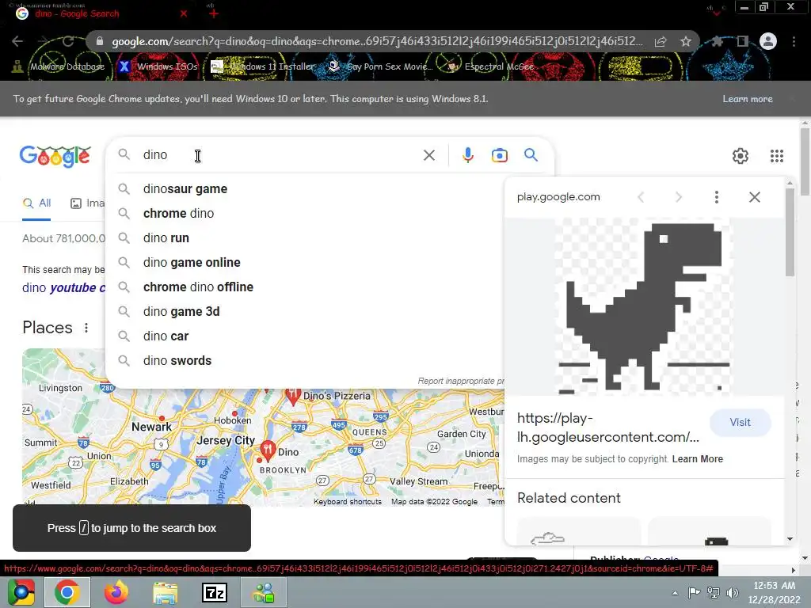The height and width of the screenshot is (608, 811).
Task: Clear the search box with X
Action: pyautogui.click(x=428, y=155)
